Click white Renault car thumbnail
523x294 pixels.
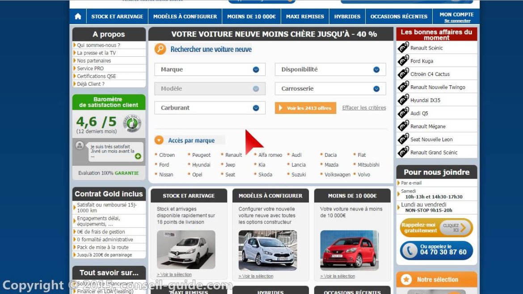[186, 250]
